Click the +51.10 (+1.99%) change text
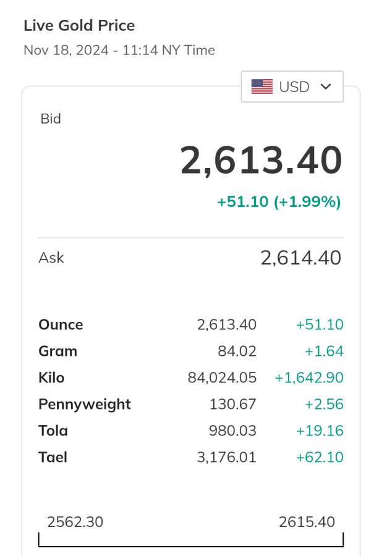The height and width of the screenshot is (556, 382). [279, 202]
